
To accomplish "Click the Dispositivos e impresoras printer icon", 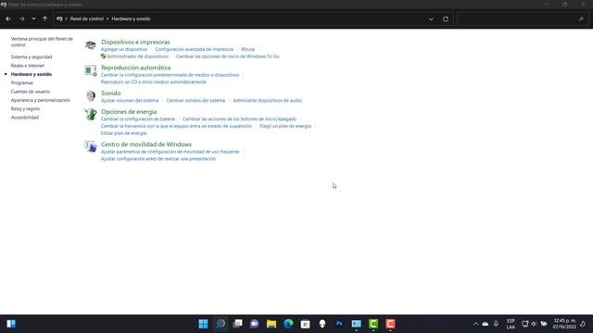I will click(91, 45).
